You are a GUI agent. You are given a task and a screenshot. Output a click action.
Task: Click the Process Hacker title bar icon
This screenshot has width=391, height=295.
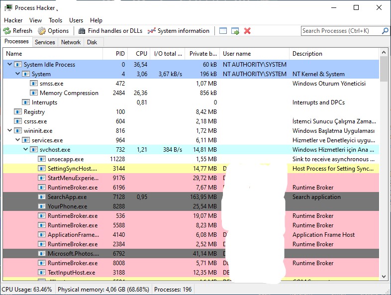(x=8, y=8)
